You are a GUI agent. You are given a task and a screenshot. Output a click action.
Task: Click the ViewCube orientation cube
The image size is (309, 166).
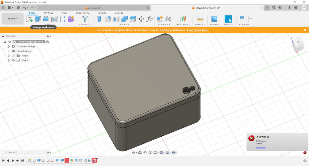coord(298,44)
